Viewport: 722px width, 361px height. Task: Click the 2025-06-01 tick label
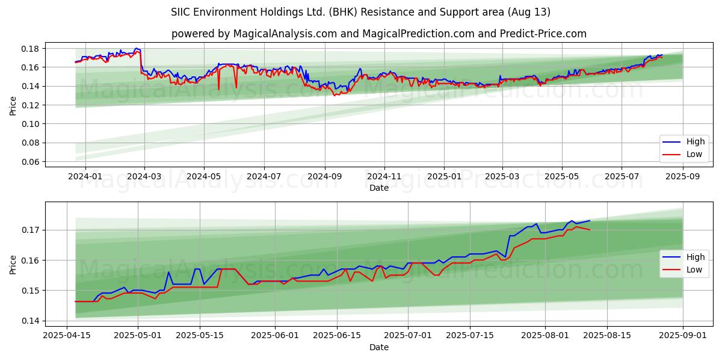point(275,336)
